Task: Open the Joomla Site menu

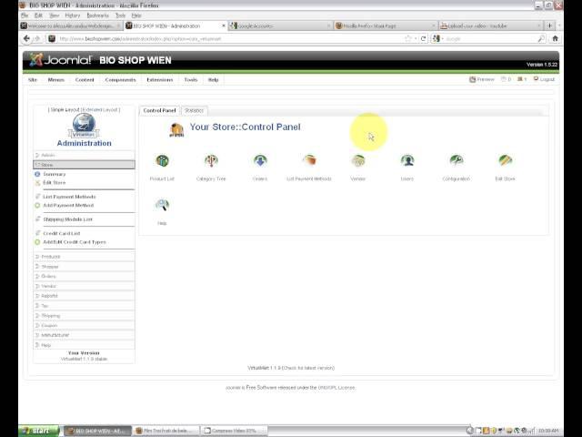Action: [33, 79]
